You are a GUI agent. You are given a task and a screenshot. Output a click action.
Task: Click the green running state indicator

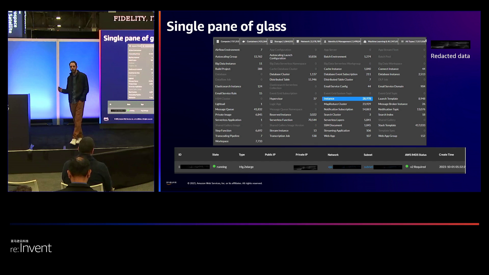point(214,167)
